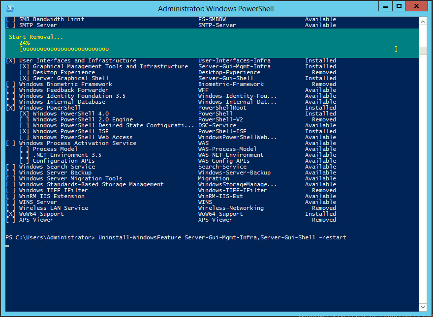Click 'DSC-Service' feature name
This screenshot has height=317, width=433.
(217, 125)
